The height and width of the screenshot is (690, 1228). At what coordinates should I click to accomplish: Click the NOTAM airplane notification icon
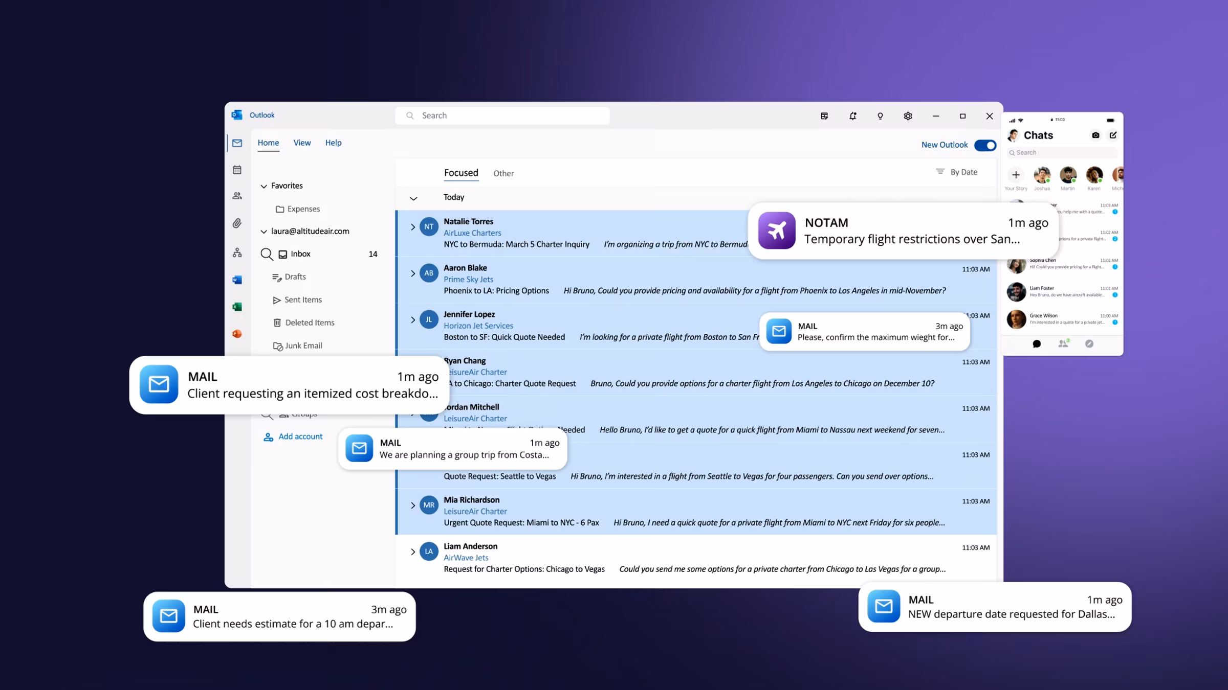point(777,231)
